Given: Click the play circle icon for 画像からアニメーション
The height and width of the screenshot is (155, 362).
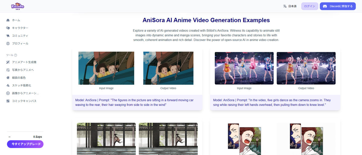Looking at the screenshot, I should [x=8, y=93].
